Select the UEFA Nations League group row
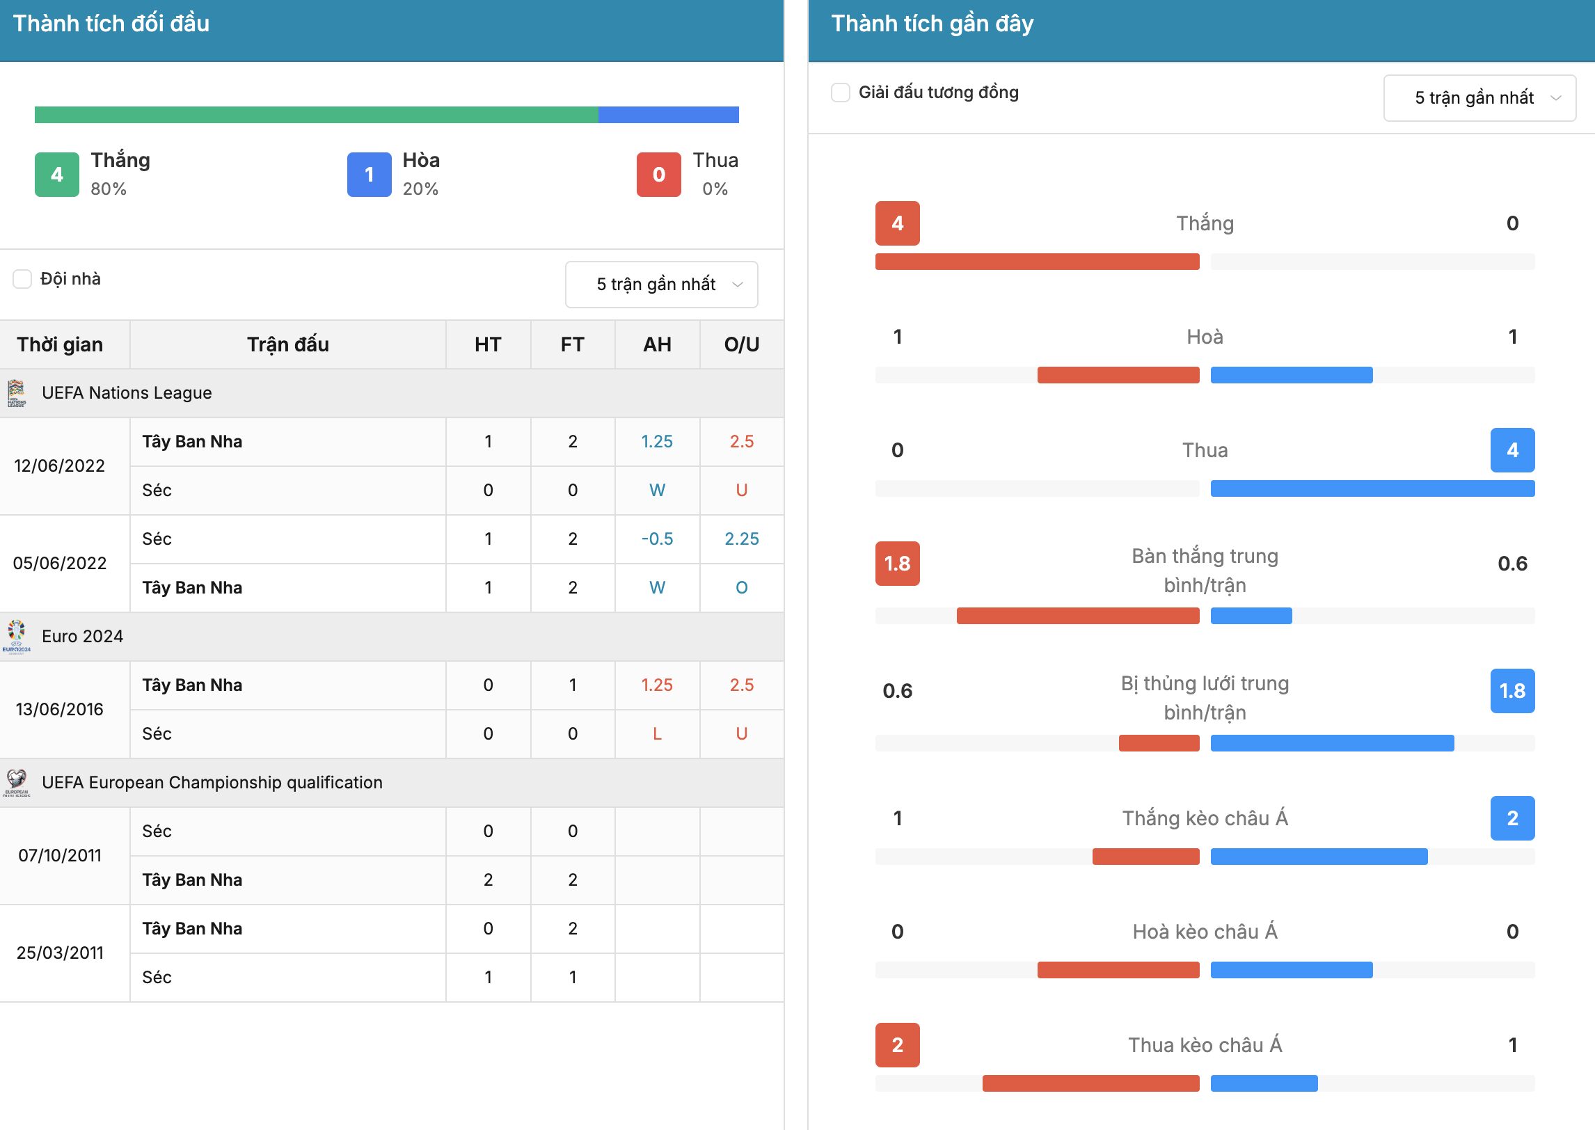 coord(392,393)
